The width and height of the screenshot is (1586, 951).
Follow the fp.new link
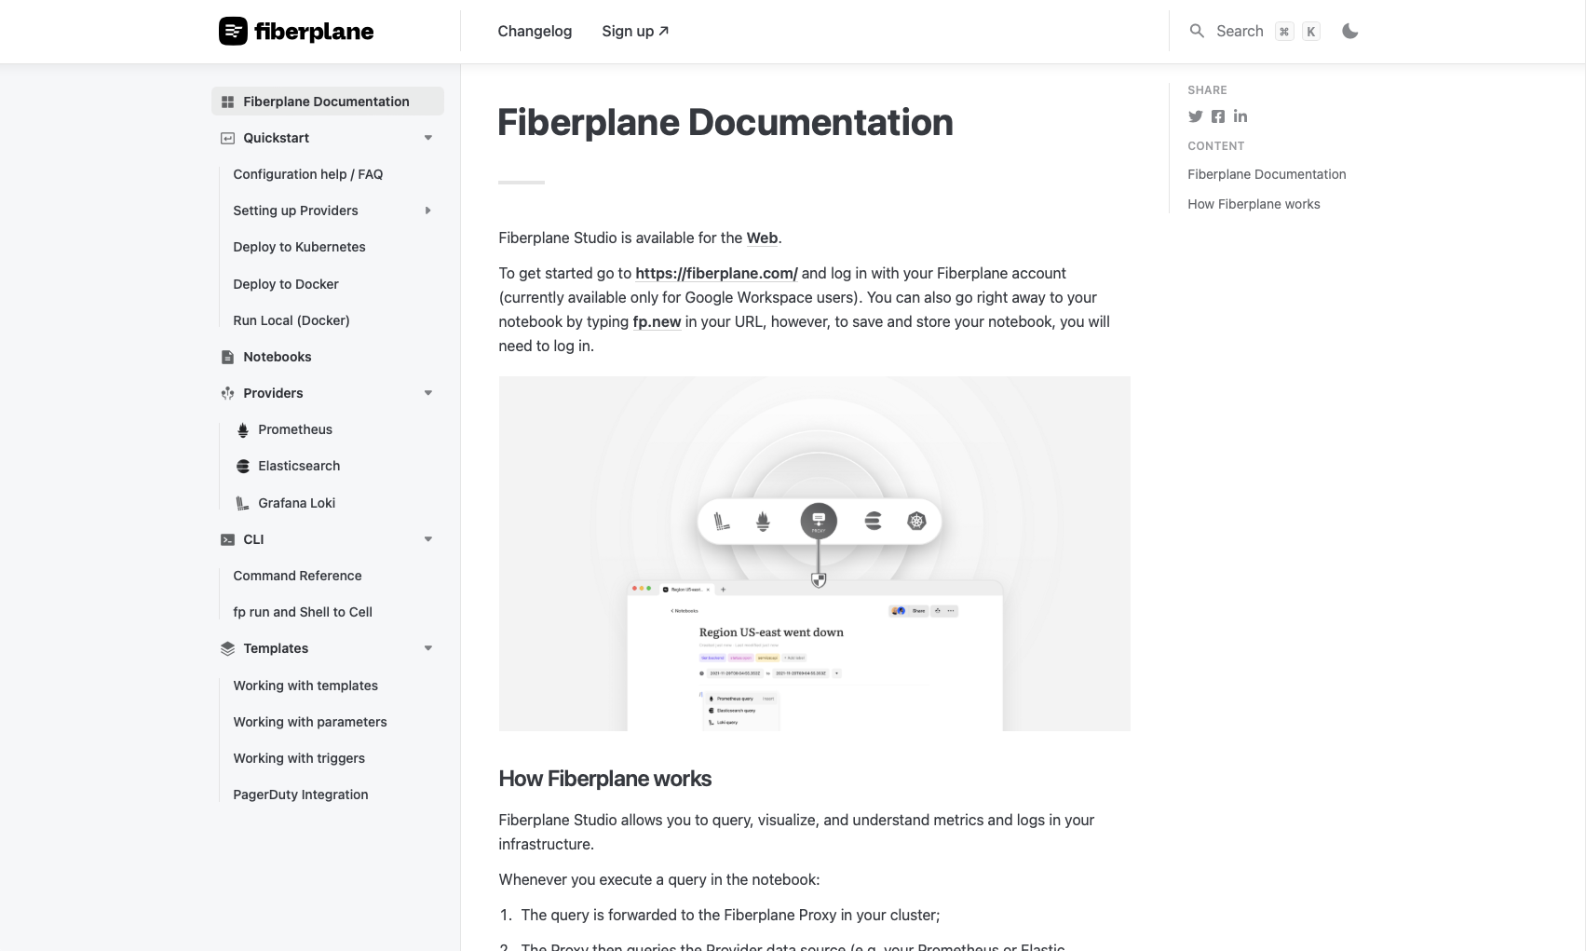coord(657,321)
